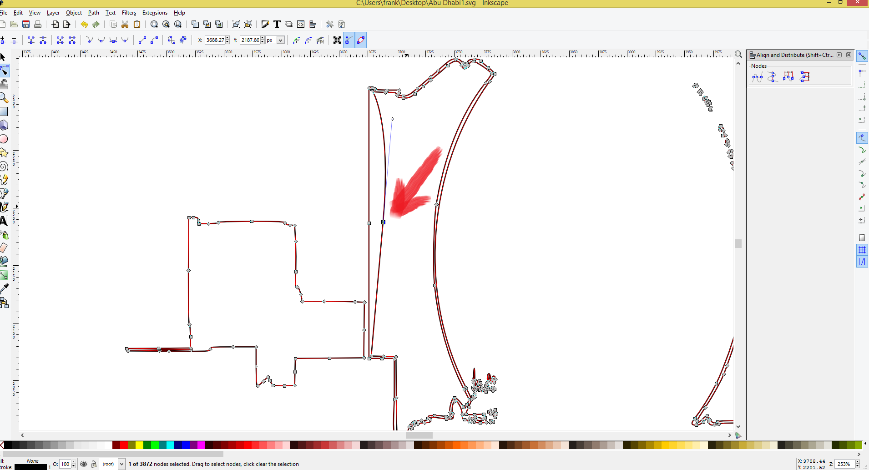The image size is (869, 470).
Task: Break path at selected nodes
Action: [43, 40]
